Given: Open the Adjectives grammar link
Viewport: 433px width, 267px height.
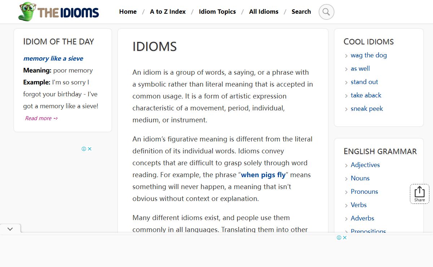Looking at the screenshot, I should point(365,165).
